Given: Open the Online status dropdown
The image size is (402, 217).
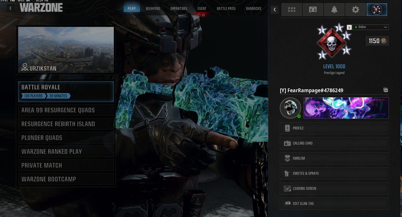Looking at the screenshot, I should (x=371, y=27).
